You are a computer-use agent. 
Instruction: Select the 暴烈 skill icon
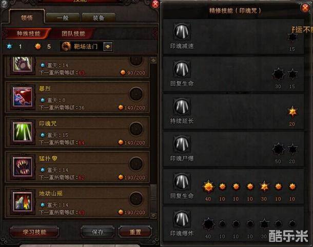(23, 97)
